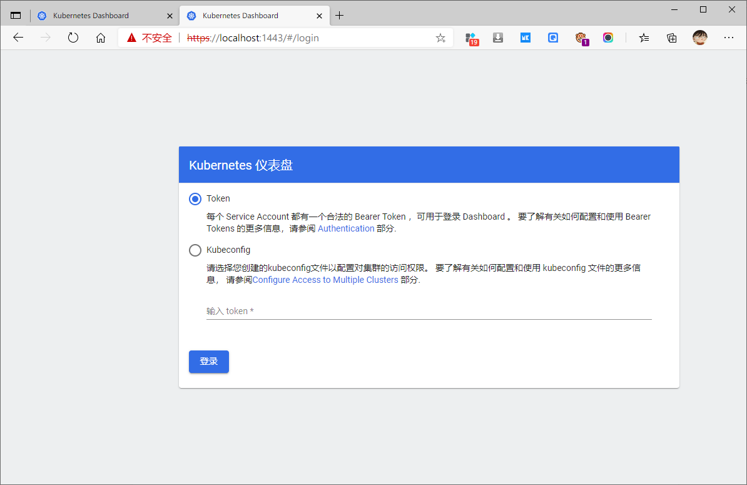Viewport: 747px width, 485px height.
Task: Click the Kubernetes 仪表盘 header title
Action: (241, 165)
